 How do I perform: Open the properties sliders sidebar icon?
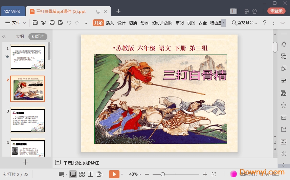(x=284, y=81)
